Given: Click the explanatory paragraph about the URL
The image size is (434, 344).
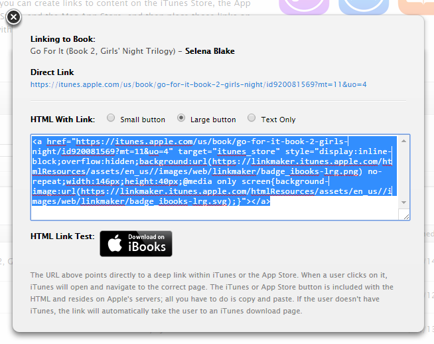Looking at the screenshot, I should coord(212,293).
